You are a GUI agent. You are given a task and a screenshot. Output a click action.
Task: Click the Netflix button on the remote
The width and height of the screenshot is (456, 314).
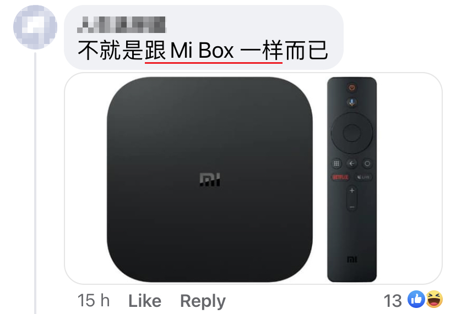click(340, 177)
